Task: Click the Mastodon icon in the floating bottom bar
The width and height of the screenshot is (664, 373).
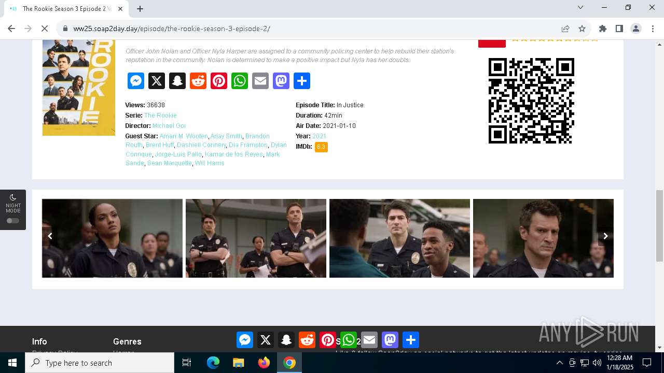Action: pos(390,340)
